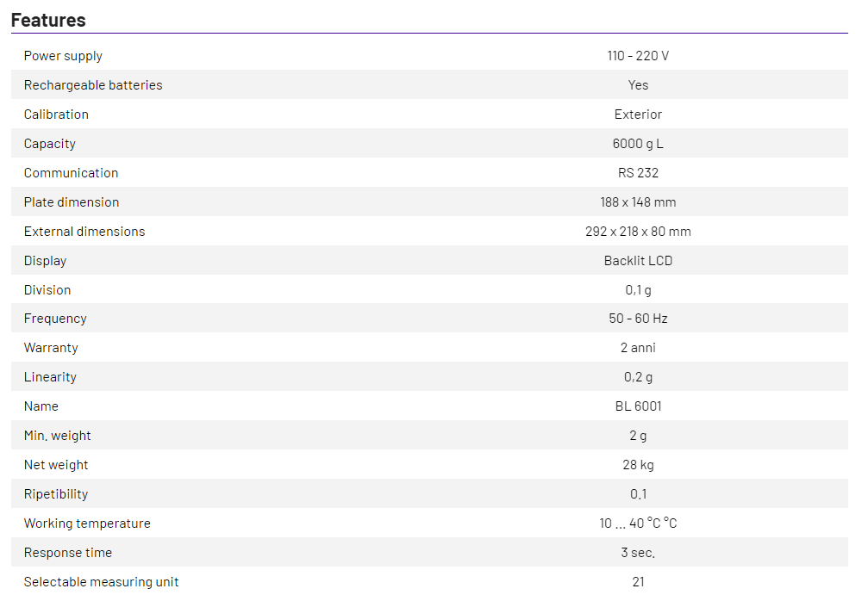Image resolution: width=862 pixels, height=601 pixels.
Task: Click the Calibration value Exterior
Action: coord(638,115)
